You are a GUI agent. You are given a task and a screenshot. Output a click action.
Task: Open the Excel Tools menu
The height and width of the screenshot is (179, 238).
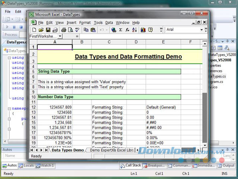pyautogui.click(x=98, y=23)
